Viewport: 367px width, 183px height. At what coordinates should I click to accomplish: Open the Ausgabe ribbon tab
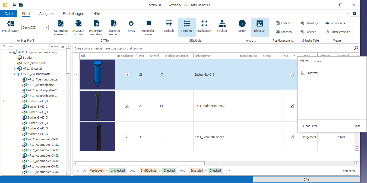[46, 14]
